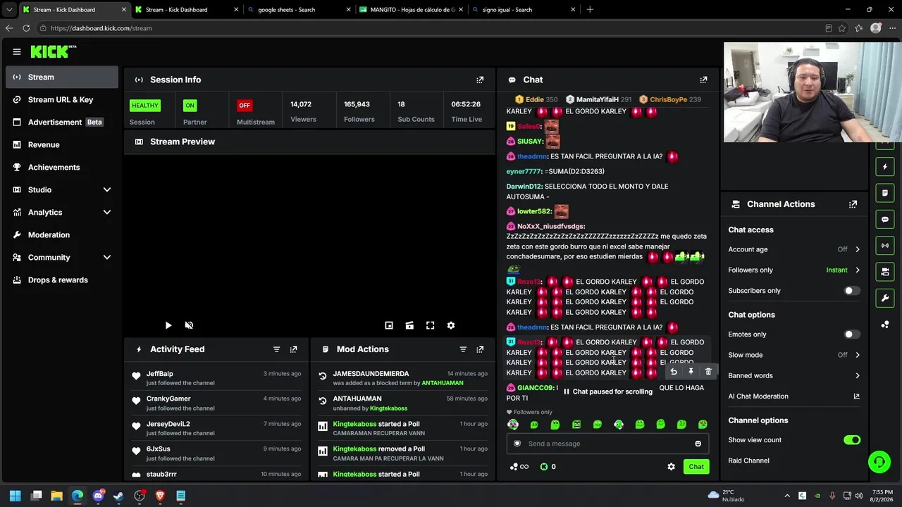
Task: Click the Mod Actions widget button in side rail
Action: tap(885, 193)
